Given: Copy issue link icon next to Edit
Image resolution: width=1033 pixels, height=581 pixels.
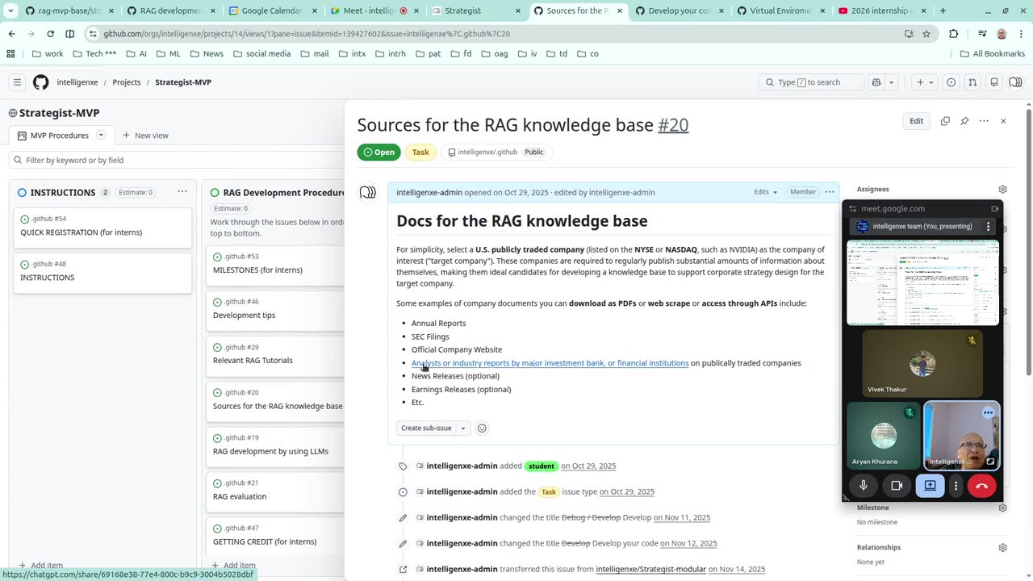Looking at the screenshot, I should (945, 121).
